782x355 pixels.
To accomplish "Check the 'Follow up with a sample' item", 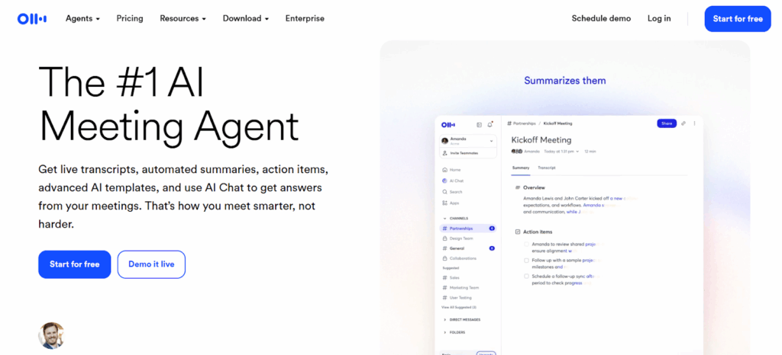I will click(526, 261).
